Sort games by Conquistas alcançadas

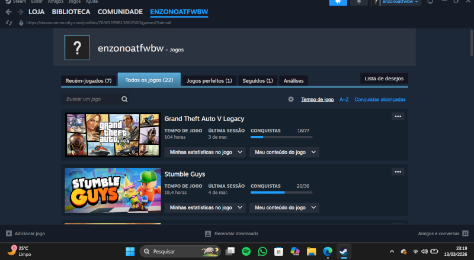[380, 99]
